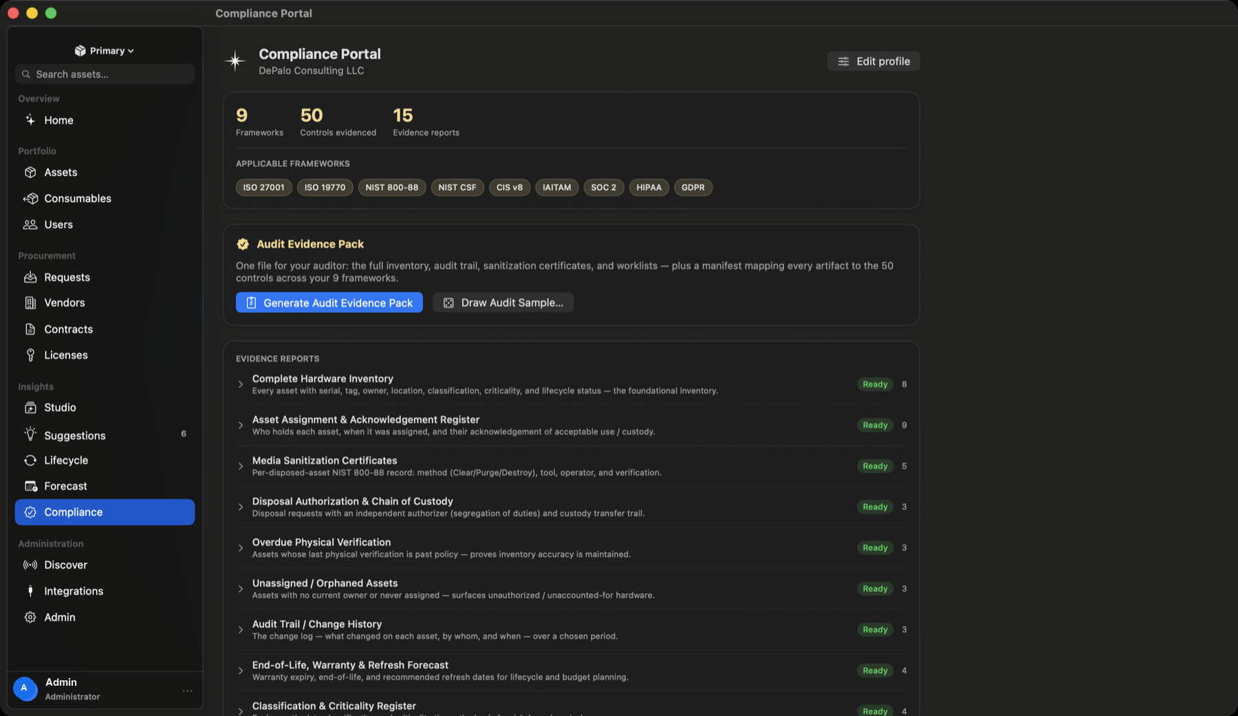Image resolution: width=1238 pixels, height=716 pixels.
Task: Click the Requests inbox tray icon
Action: pos(30,277)
